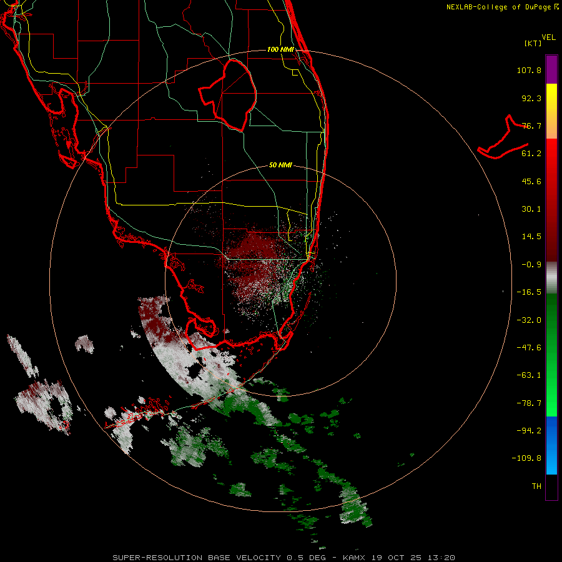Click the 45.6 legend value
562x562 pixels.
pyautogui.click(x=531, y=181)
